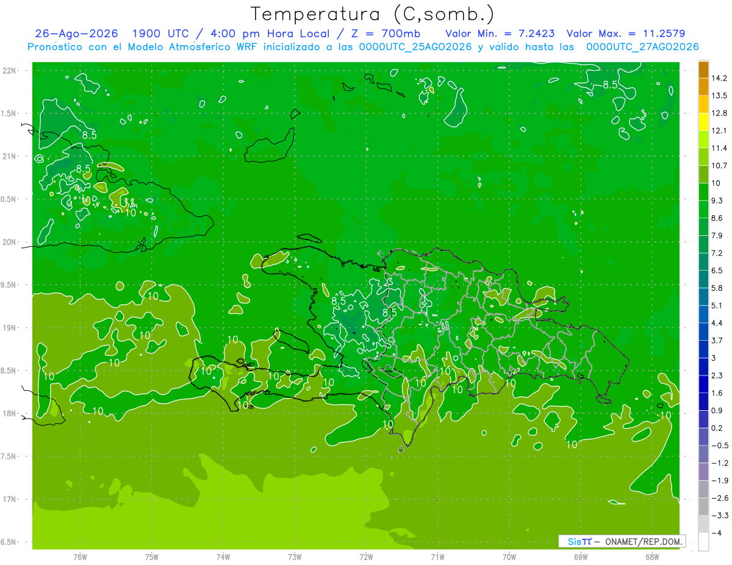Click colorbar value "14.2"
This screenshot has height=565, width=732.
tap(719, 78)
